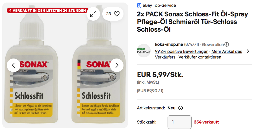Show next product image
This screenshot has width=258, height=132.
[117, 65]
